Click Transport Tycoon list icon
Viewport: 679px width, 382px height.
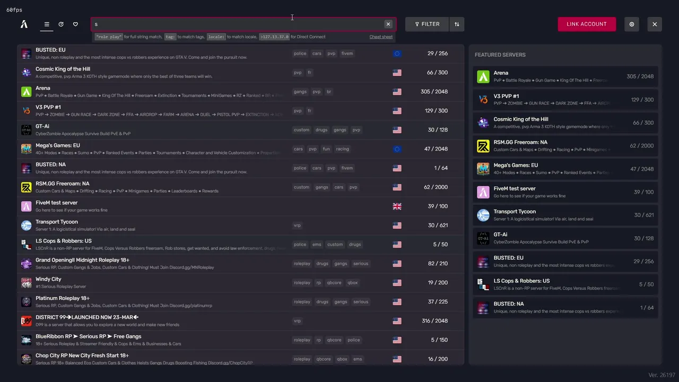[x=26, y=225]
